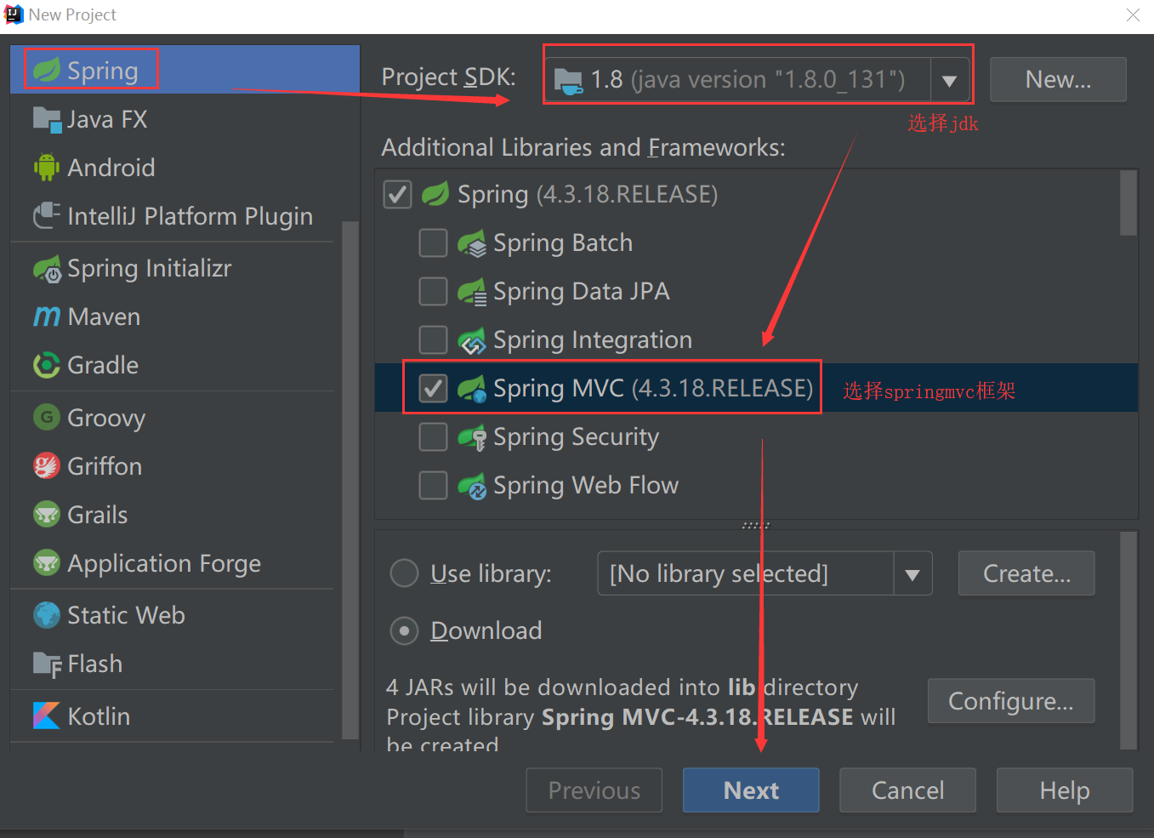Click the Static Web globe icon
Viewport: 1154px width, 838px height.
click(47, 615)
